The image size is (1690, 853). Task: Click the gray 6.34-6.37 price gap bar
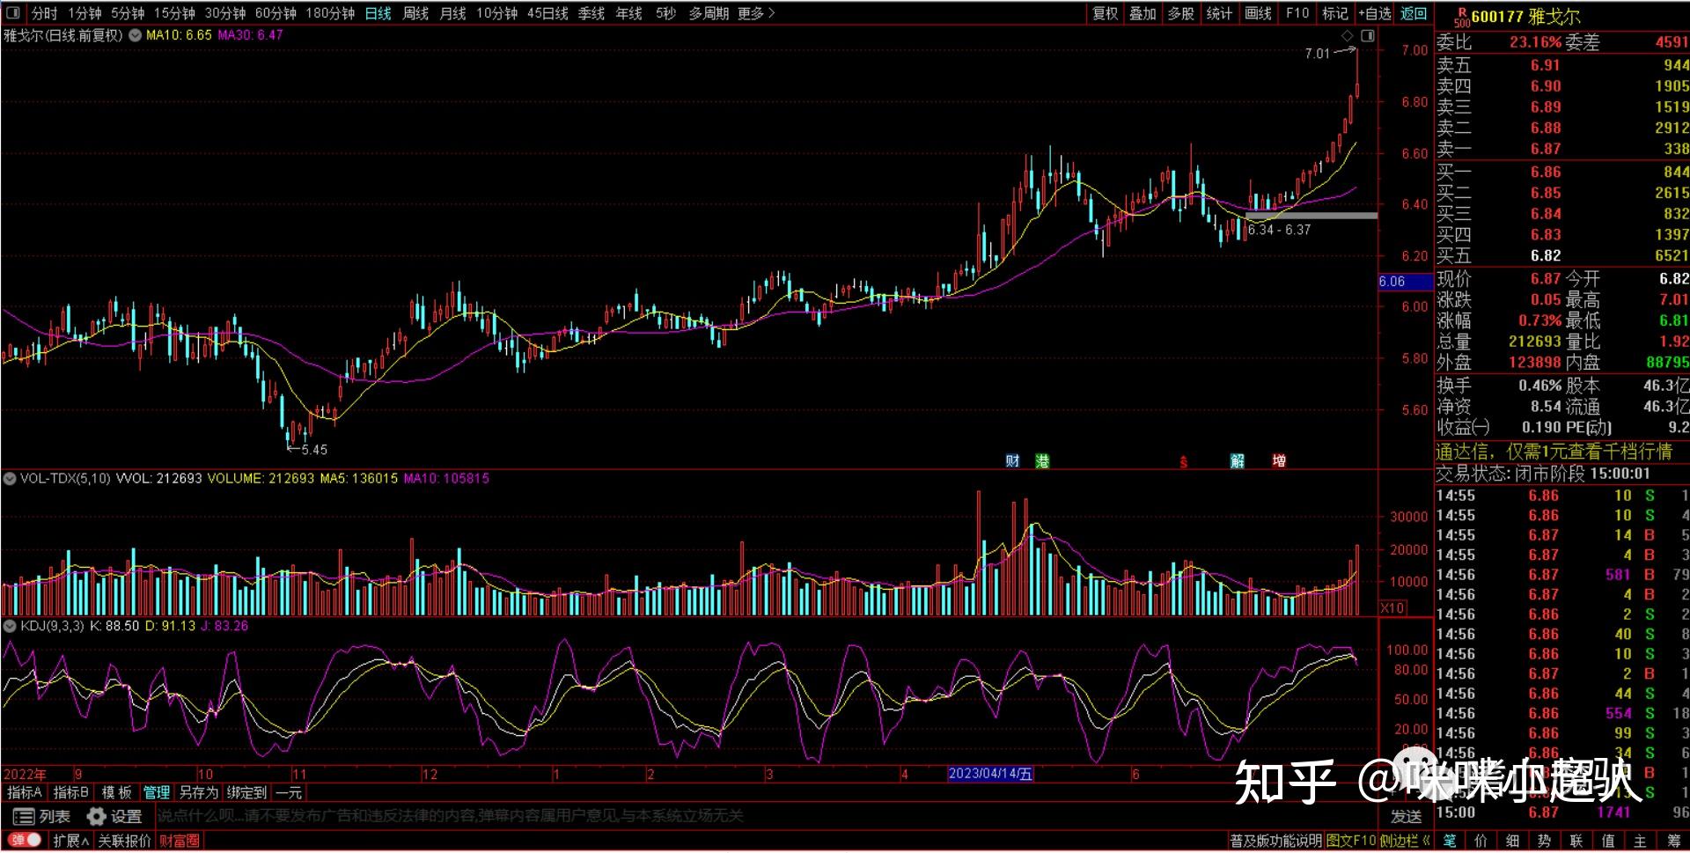click(1312, 216)
